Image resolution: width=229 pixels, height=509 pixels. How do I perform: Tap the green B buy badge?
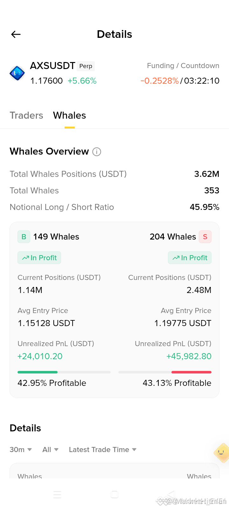[x=24, y=237]
